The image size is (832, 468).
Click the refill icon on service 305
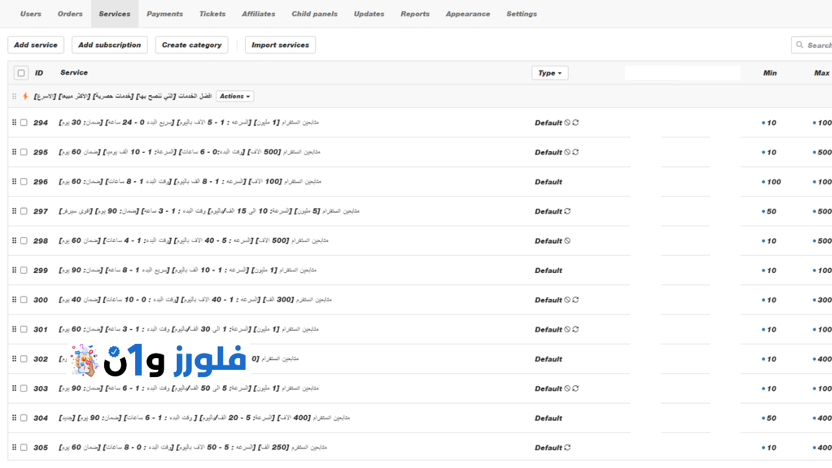(x=567, y=447)
